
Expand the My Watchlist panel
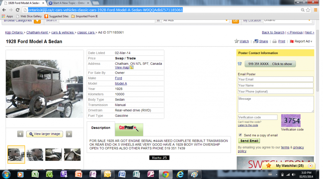[310, 165]
